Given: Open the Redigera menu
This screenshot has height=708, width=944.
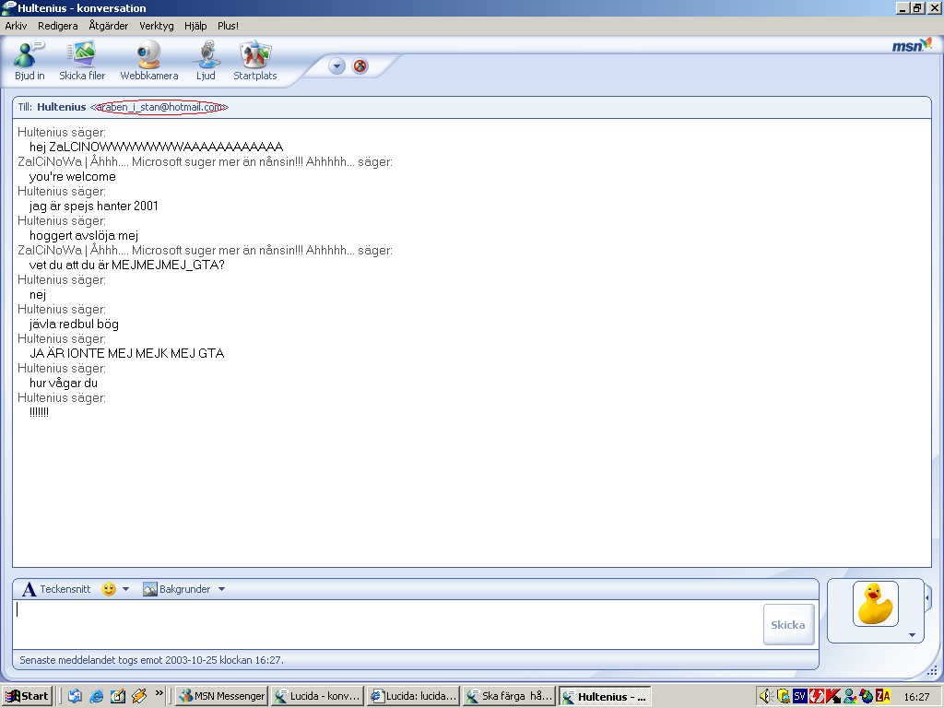Looking at the screenshot, I should point(58,26).
